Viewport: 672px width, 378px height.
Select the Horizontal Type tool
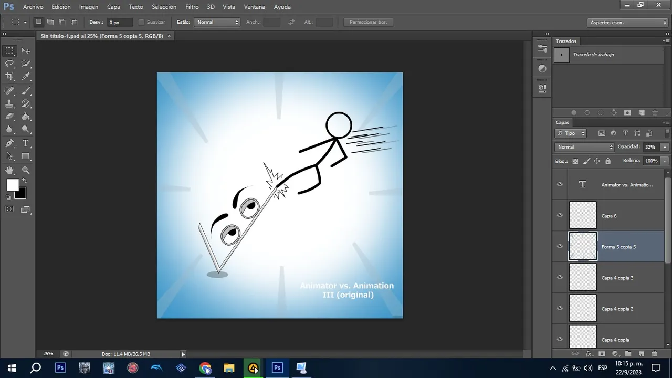[x=25, y=143]
